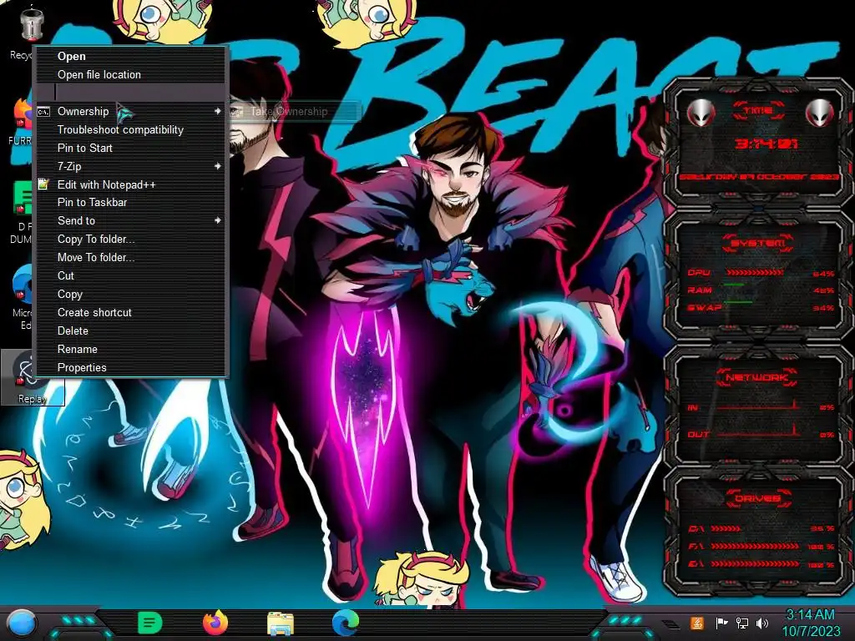Click the SYSTEM header in the widget
Image resolution: width=855 pixels, height=641 pixels.
[x=758, y=243]
